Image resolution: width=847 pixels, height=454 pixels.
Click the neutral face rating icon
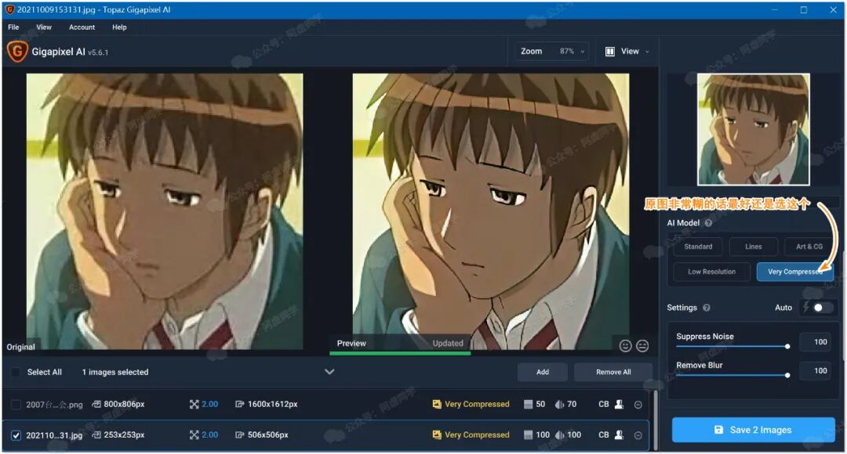[x=642, y=346]
